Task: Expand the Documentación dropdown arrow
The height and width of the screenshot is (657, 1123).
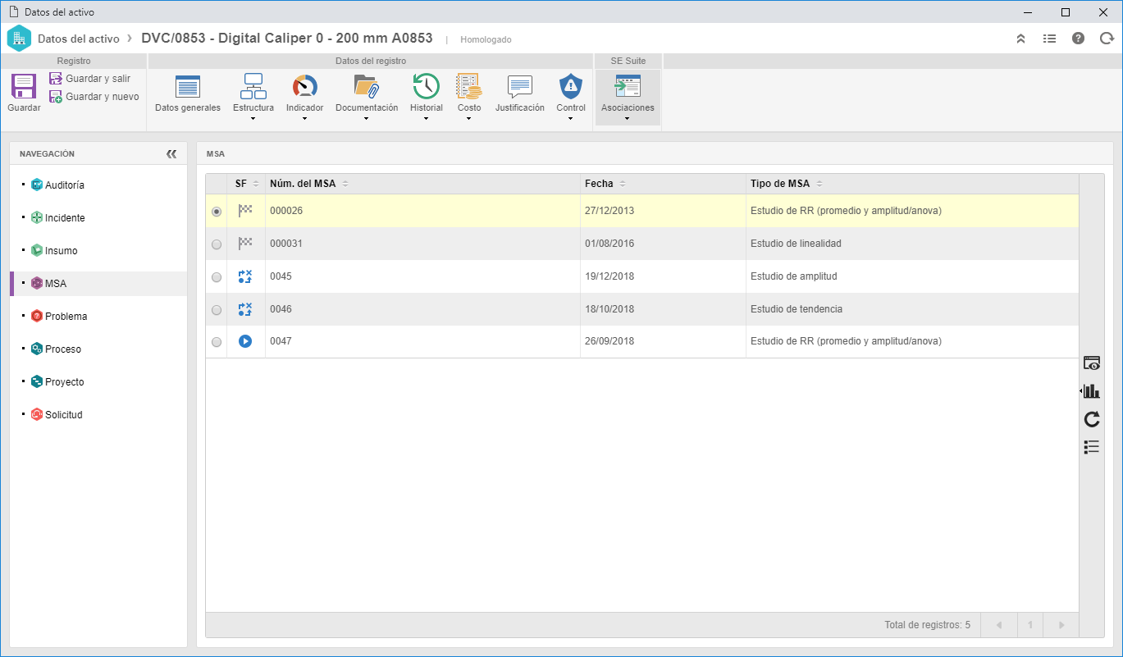Action: click(366, 119)
